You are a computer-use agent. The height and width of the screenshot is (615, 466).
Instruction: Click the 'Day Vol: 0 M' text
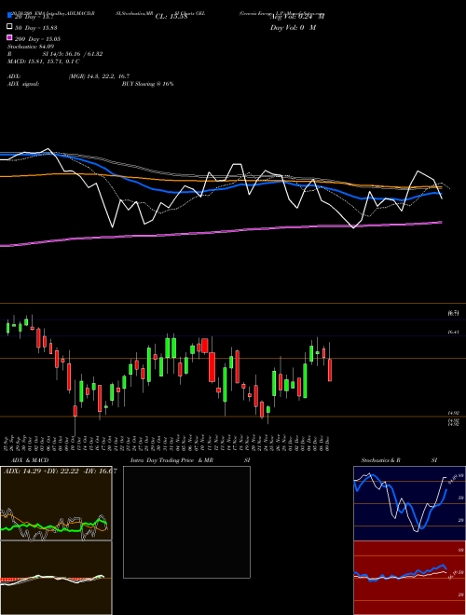293,27
